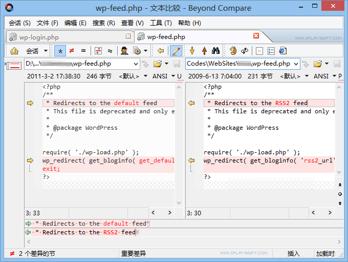
Task: Open the 搜索 (R) menu
Action: pos(104,23)
